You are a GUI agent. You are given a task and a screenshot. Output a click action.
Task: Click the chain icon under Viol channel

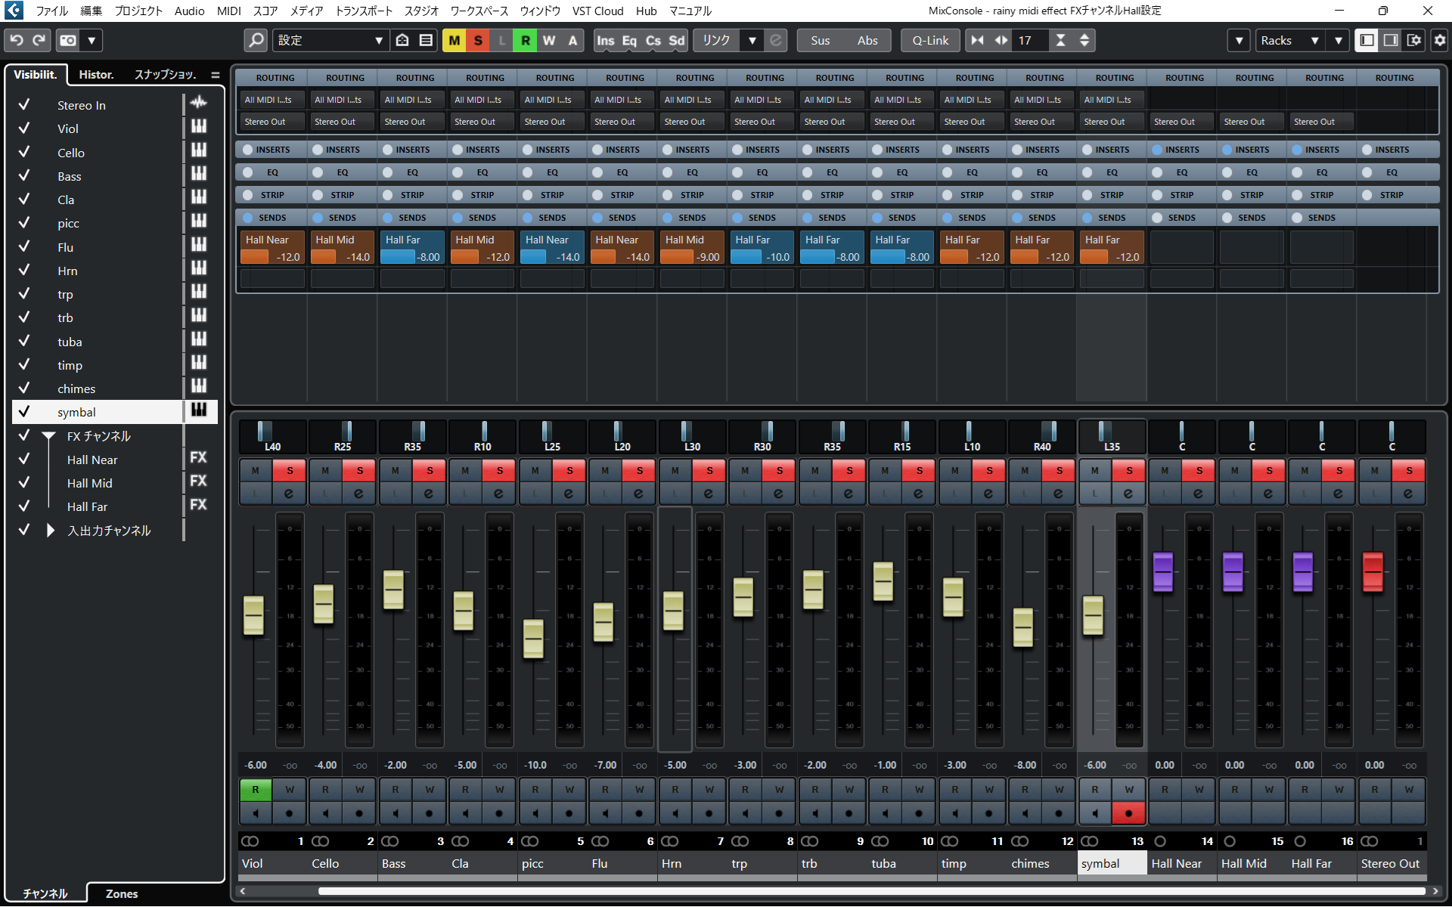250,841
